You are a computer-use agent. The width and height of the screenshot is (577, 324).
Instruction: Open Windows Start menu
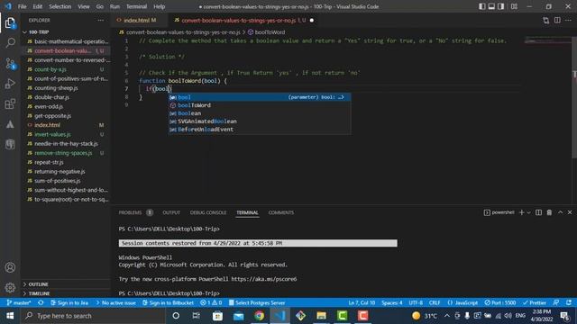10,316
